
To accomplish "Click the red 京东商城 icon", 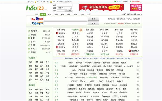I will point(57,47).
